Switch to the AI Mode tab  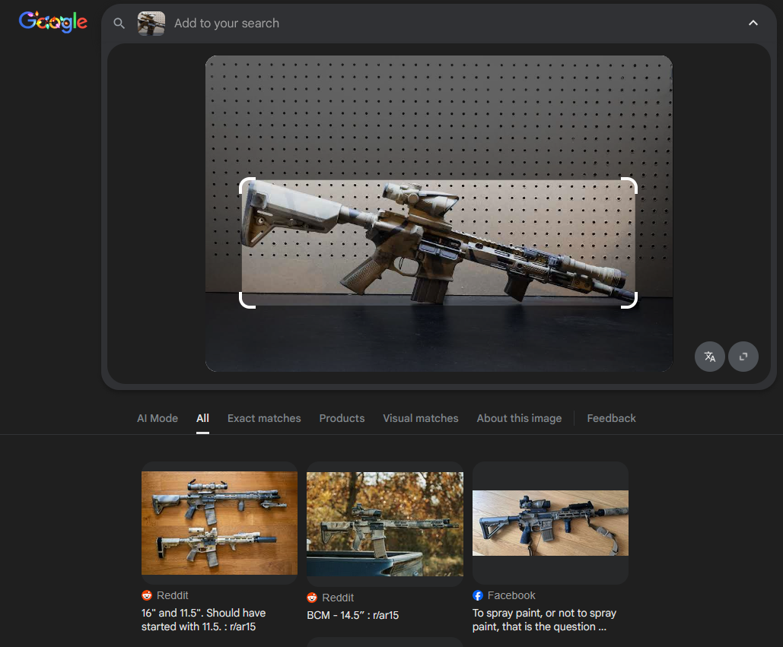(x=158, y=418)
